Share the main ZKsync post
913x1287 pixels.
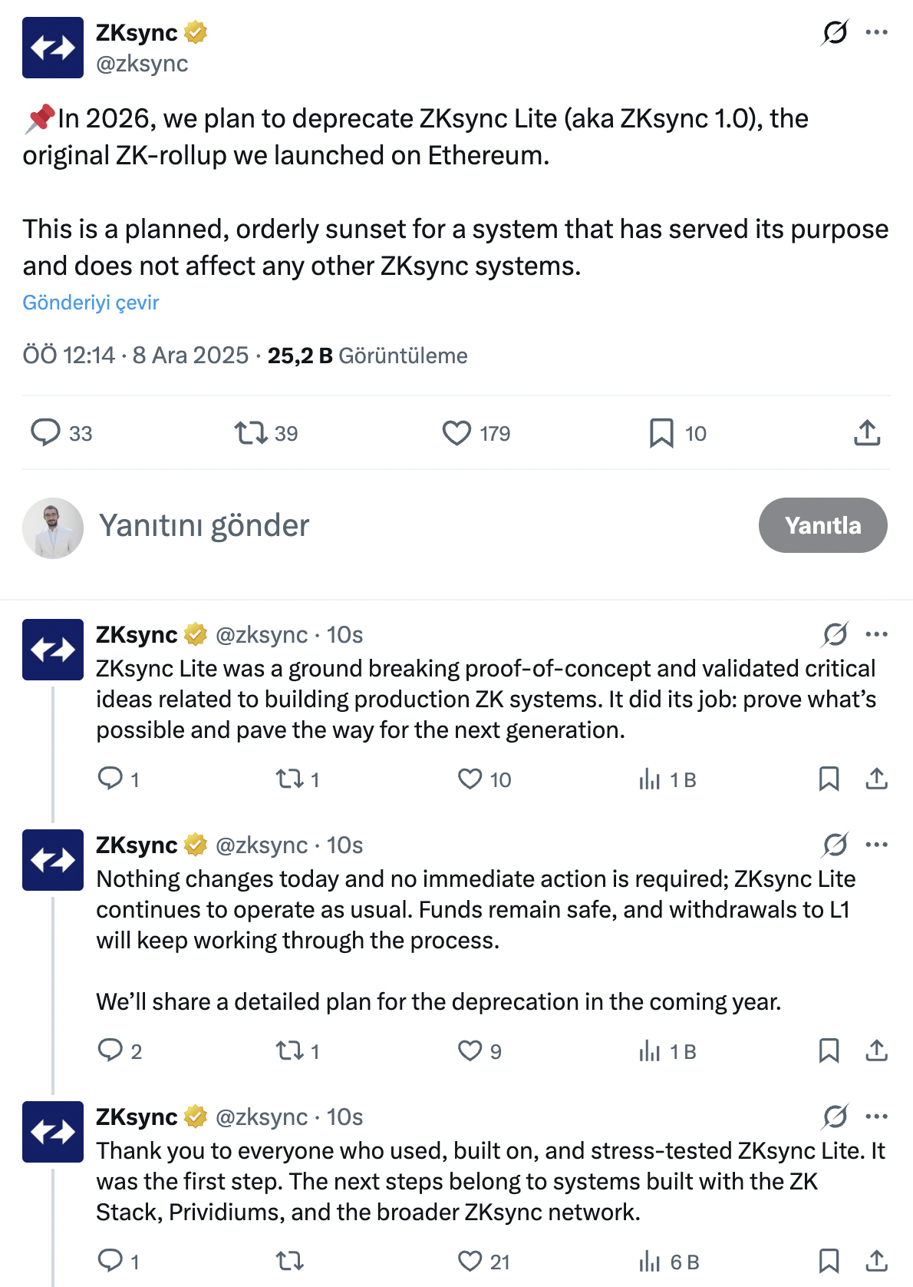click(x=867, y=432)
